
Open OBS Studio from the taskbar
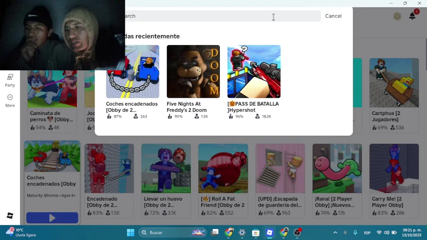[297, 232]
